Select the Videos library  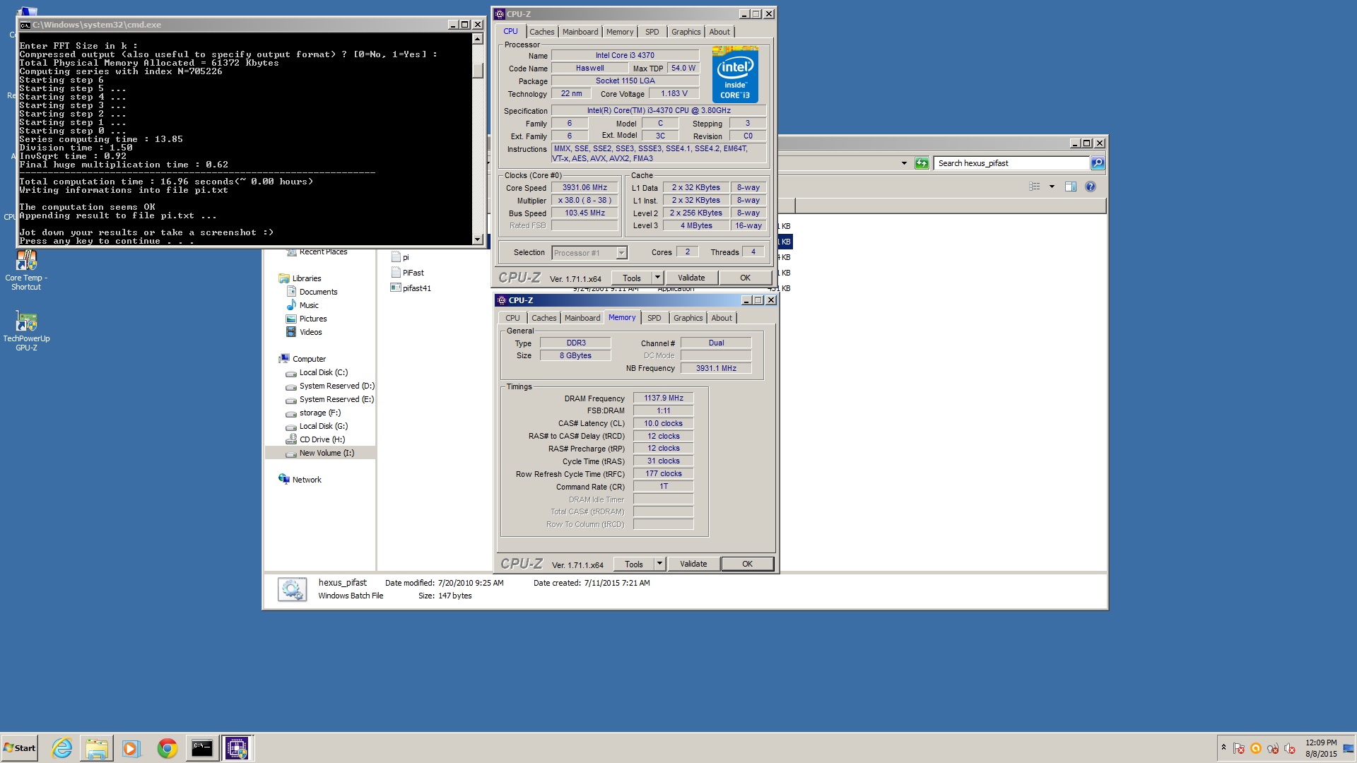point(304,332)
